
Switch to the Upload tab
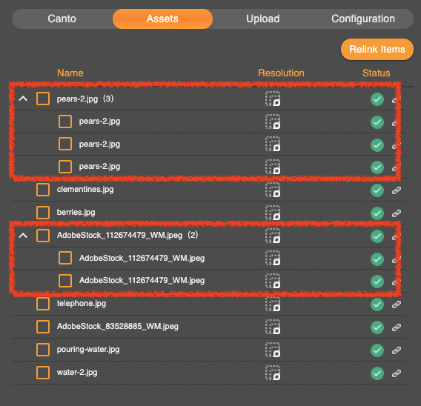pos(263,19)
